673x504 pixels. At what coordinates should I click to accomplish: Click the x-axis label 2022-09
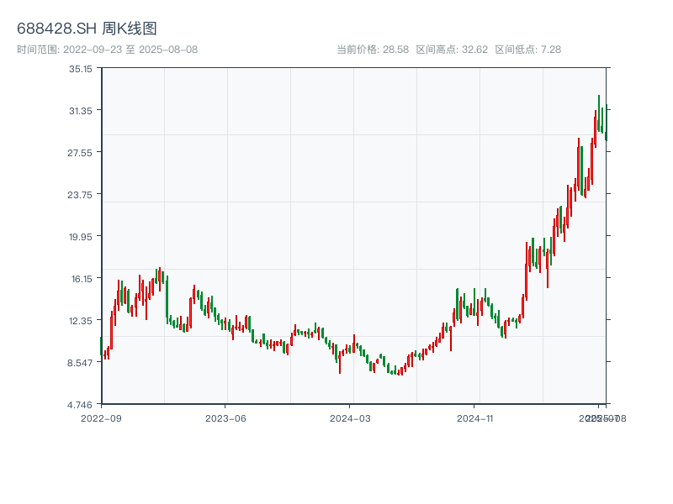point(101,418)
